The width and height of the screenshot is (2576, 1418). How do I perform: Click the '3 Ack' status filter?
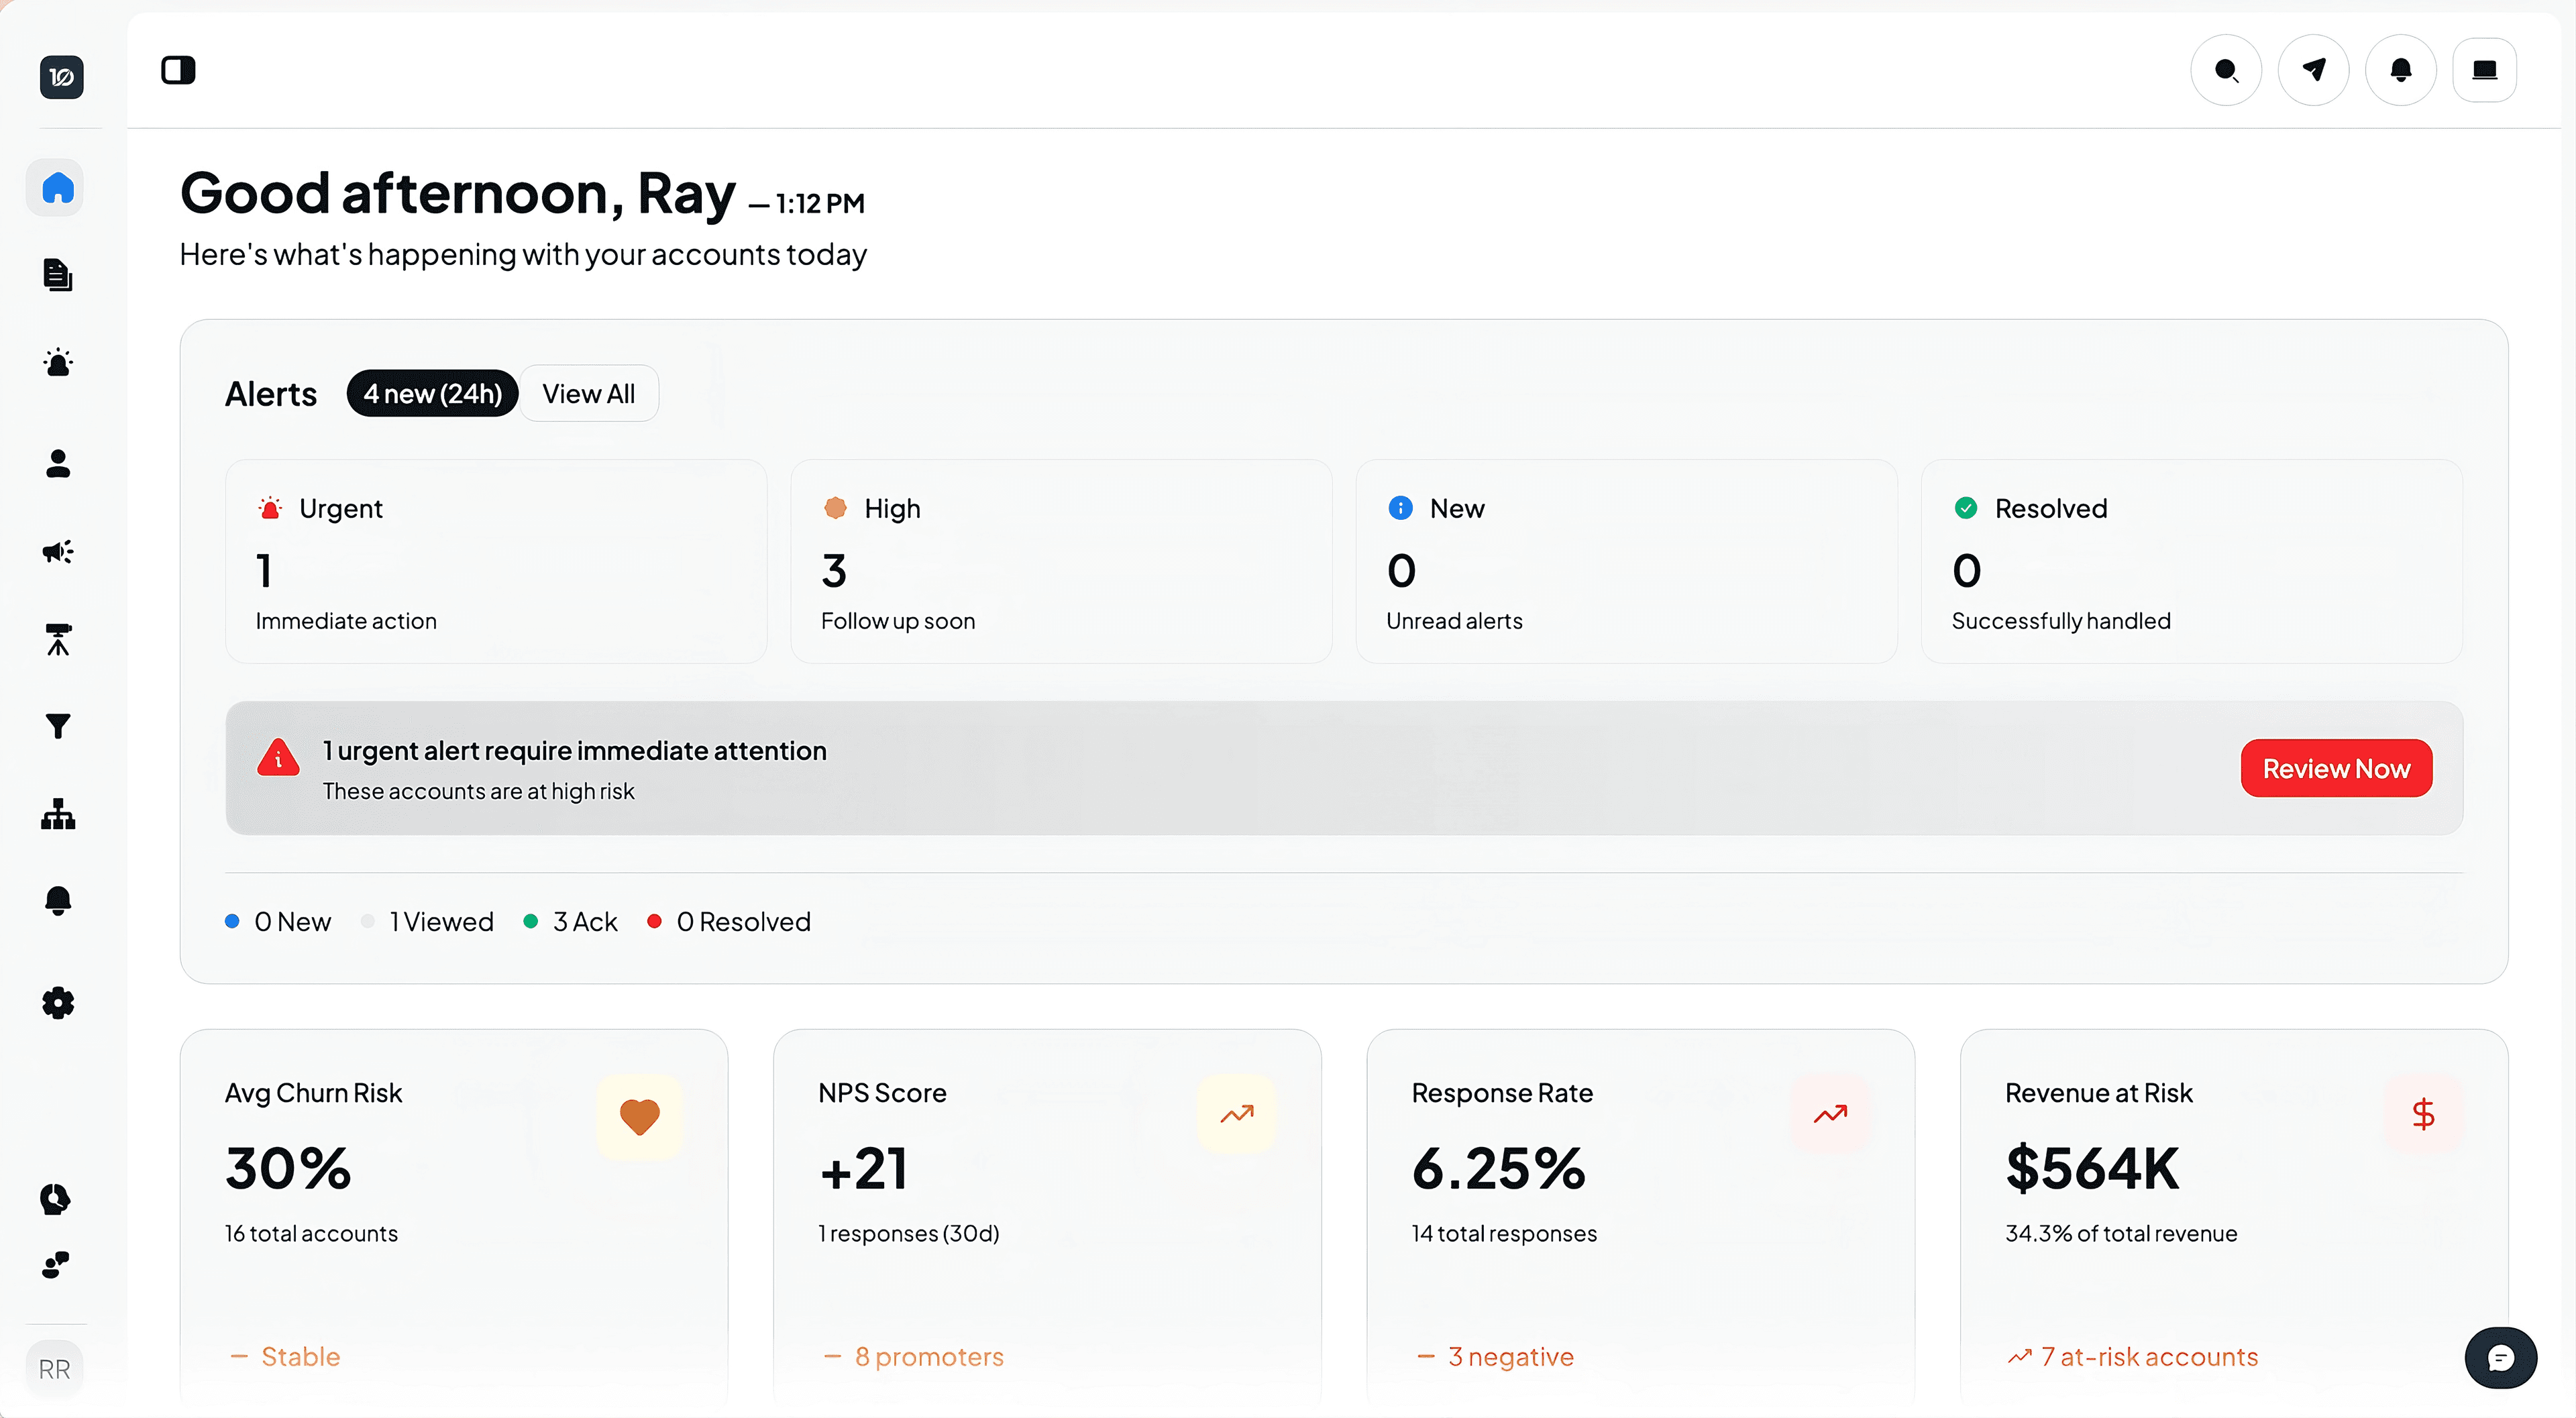pyautogui.click(x=570, y=921)
